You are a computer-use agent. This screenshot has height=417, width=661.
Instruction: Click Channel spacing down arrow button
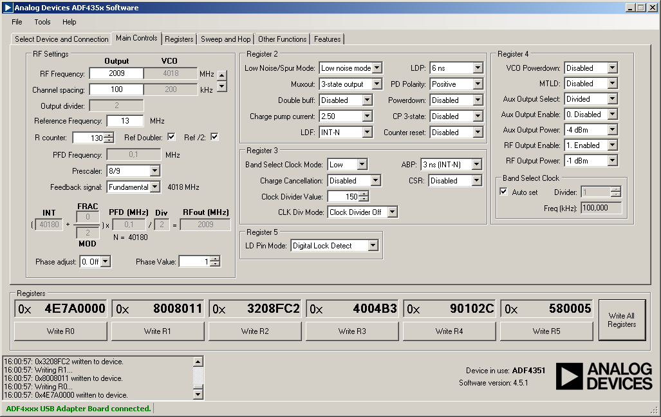click(222, 86)
